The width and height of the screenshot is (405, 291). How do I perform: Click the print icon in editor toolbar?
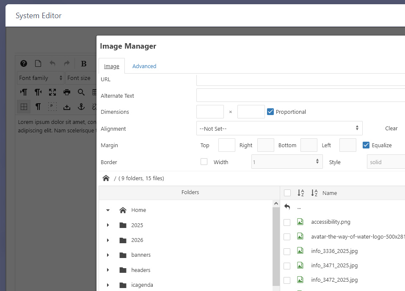point(66,92)
